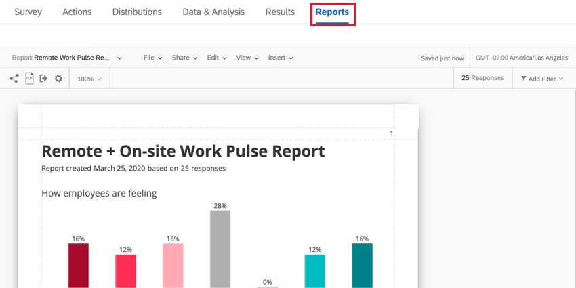Open the View menu
Viewport: 576px width, 288px height.
click(x=247, y=58)
